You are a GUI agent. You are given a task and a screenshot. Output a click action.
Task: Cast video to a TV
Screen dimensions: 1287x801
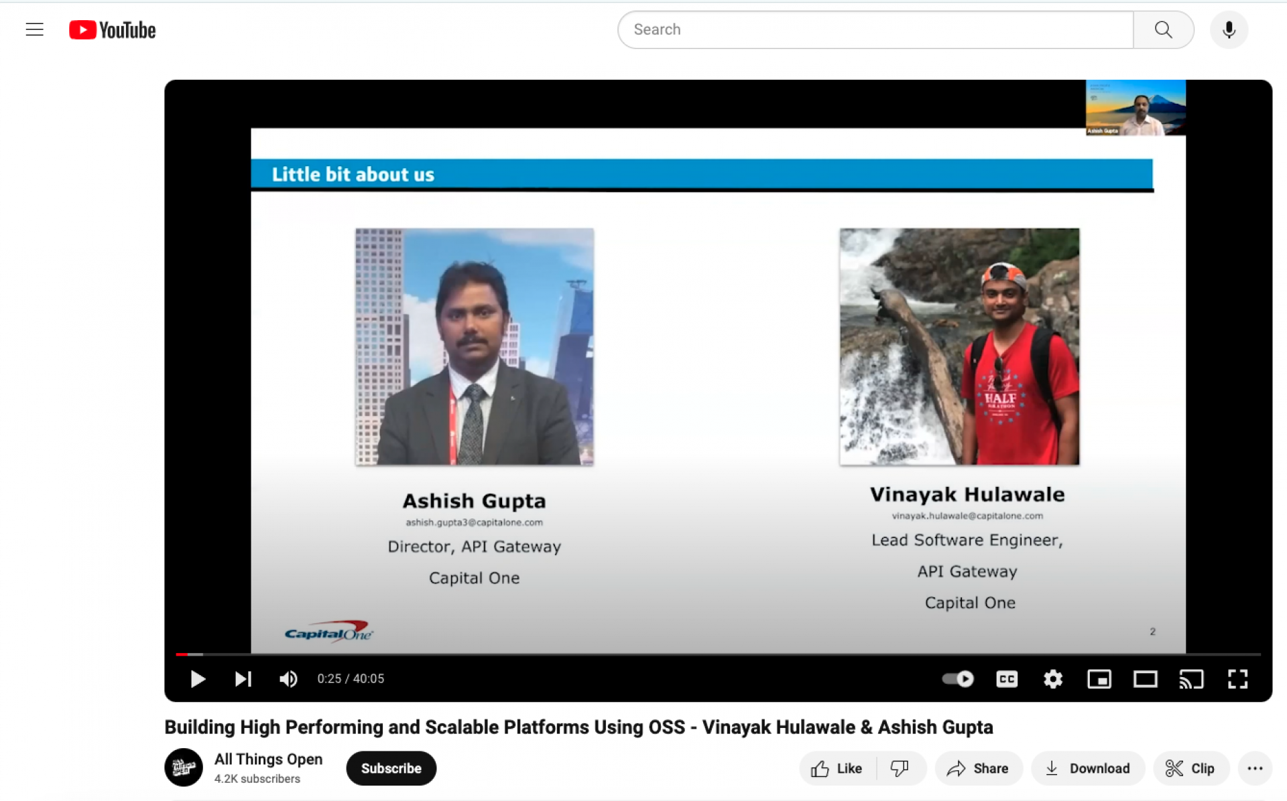coord(1192,678)
